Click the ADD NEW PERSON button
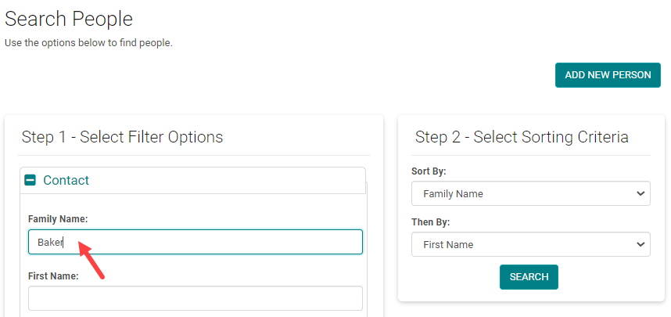The height and width of the screenshot is (317, 671). 608,75
